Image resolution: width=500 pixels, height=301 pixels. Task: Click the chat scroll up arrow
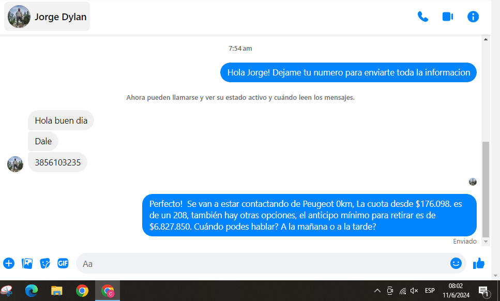click(486, 39)
